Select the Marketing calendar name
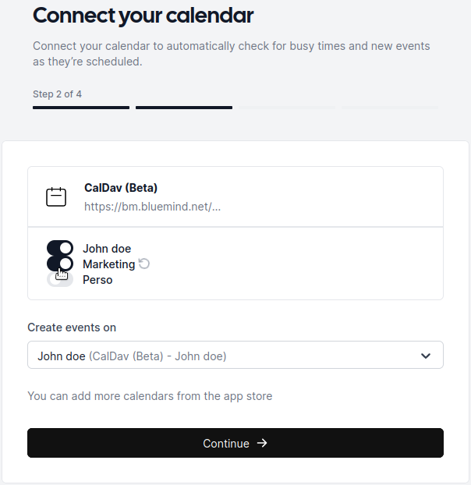Image resolution: width=471 pixels, height=485 pixels. coord(108,264)
